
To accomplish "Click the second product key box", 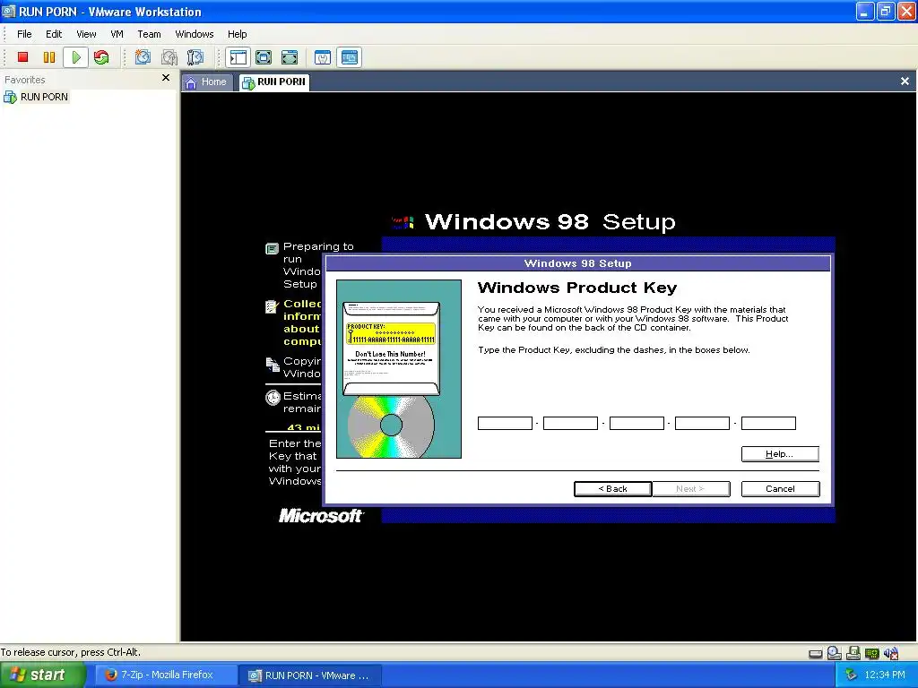I will 570,423.
